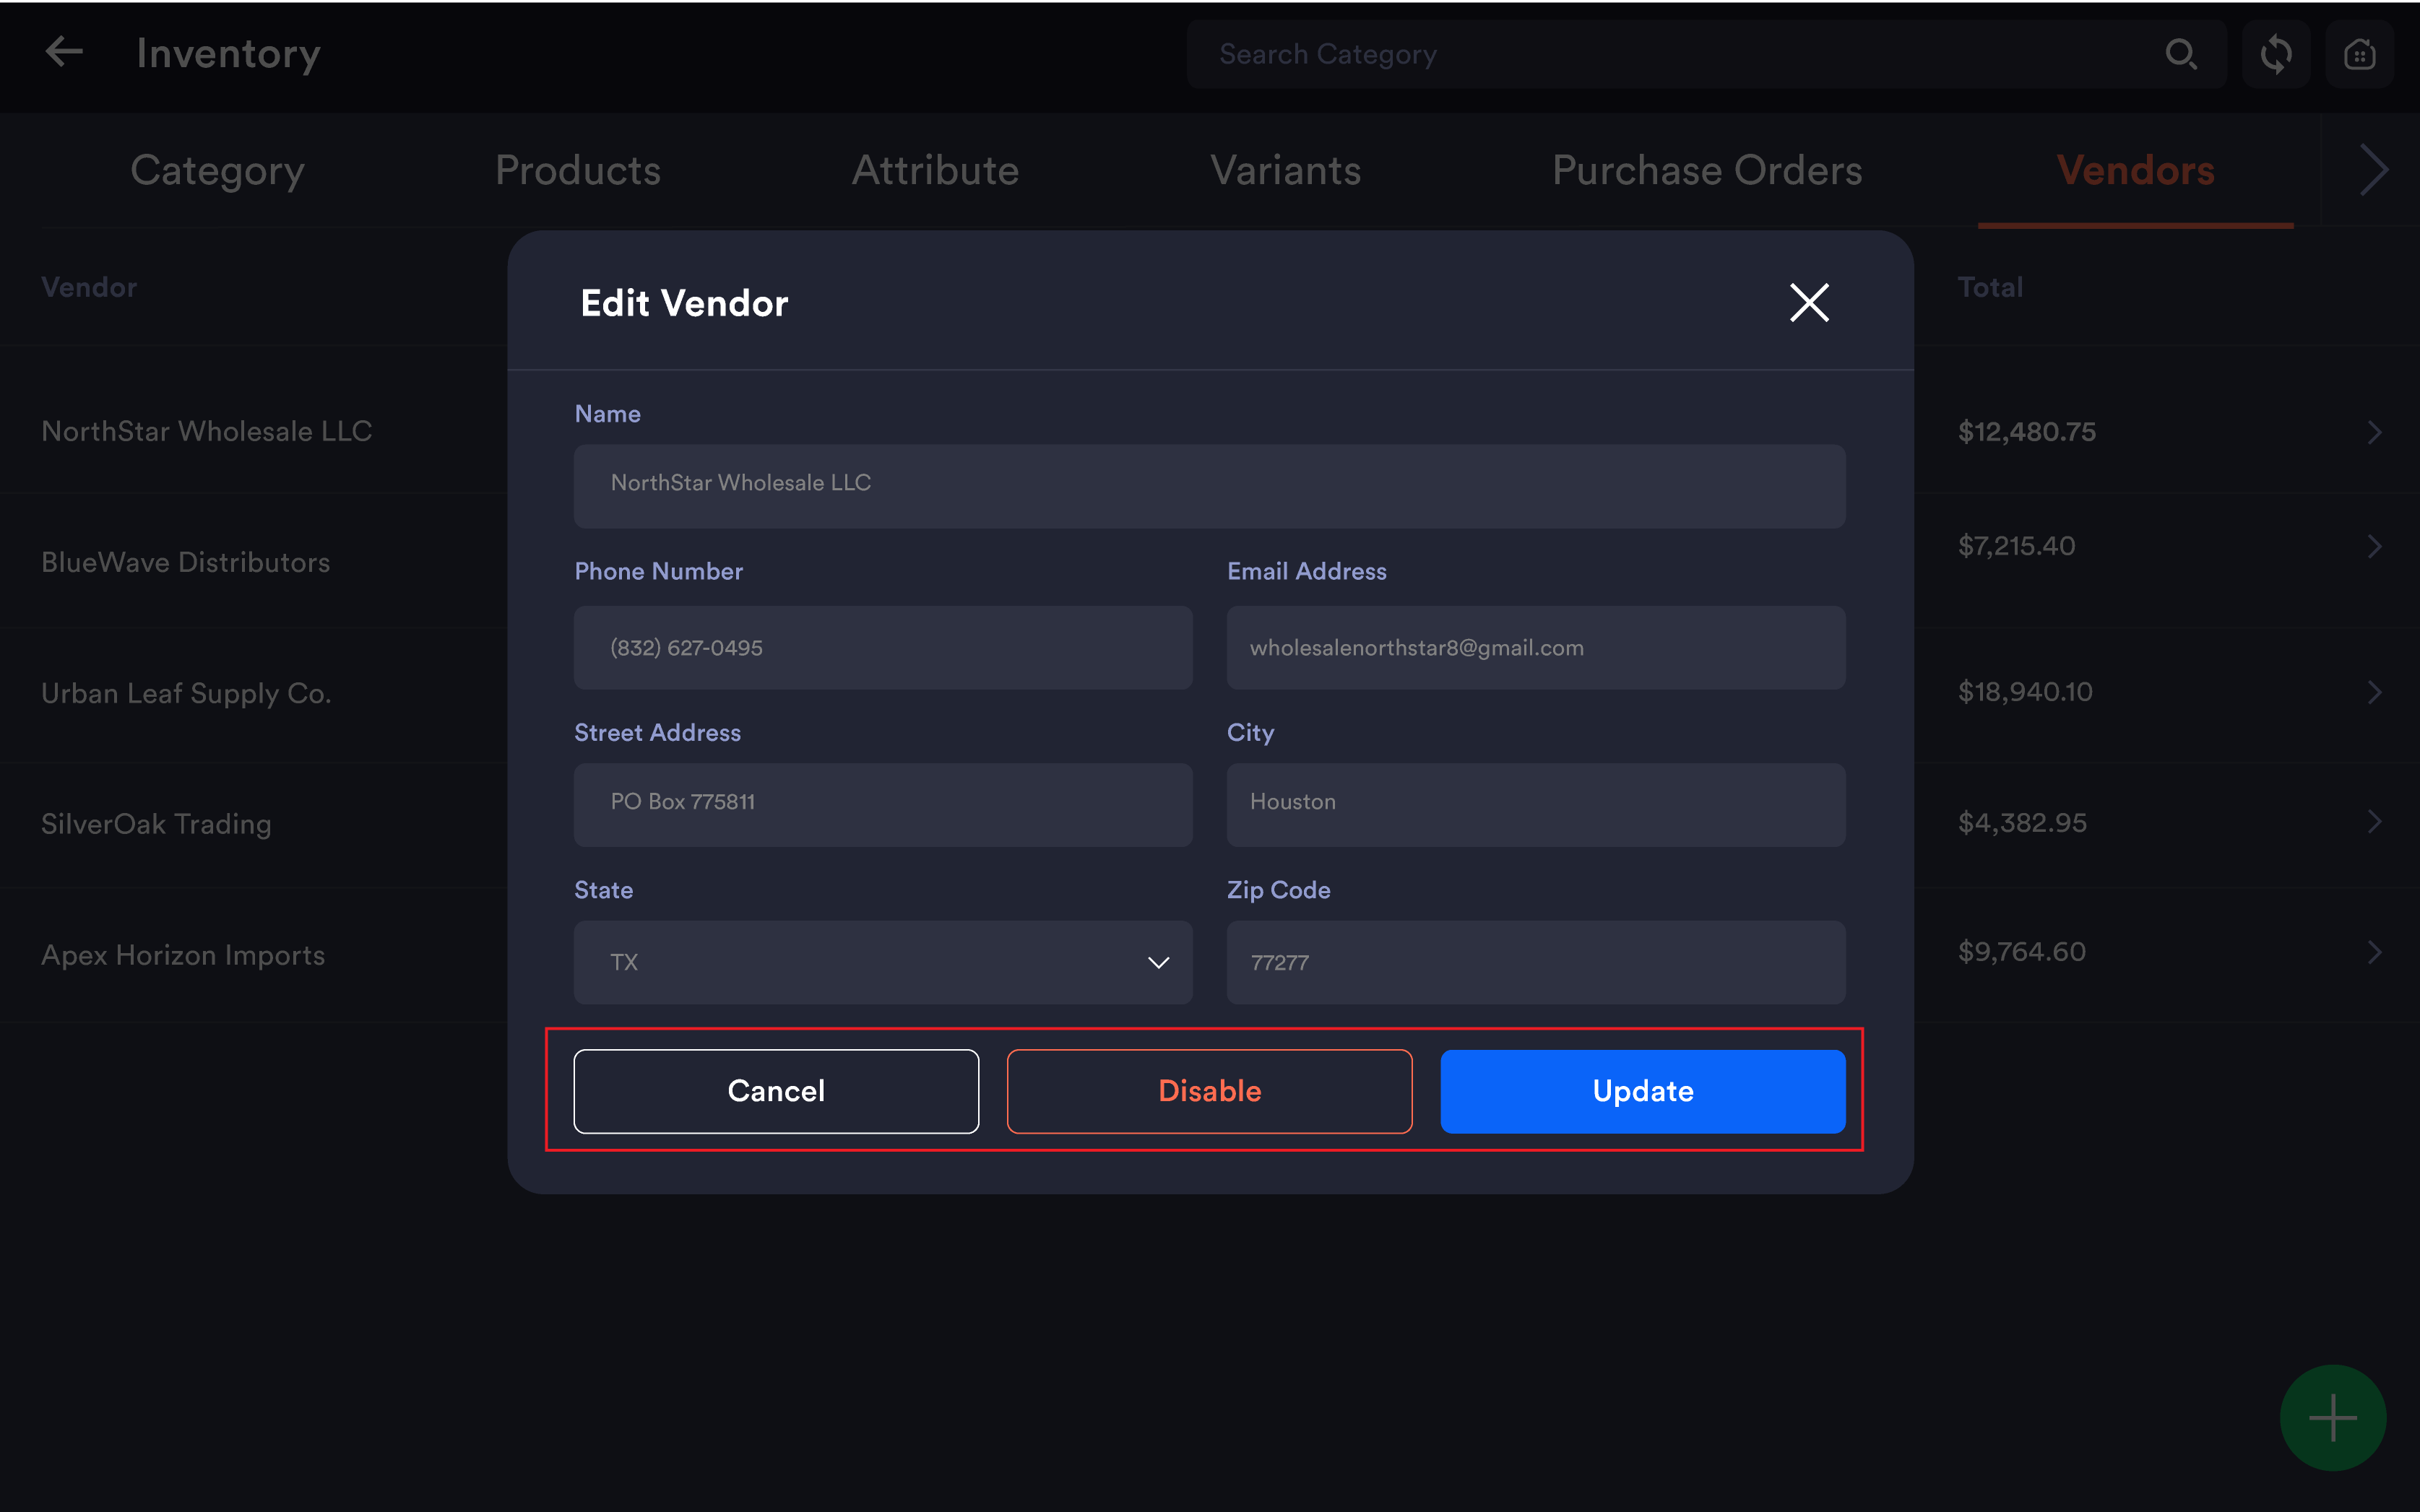This screenshot has width=2420, height=1512.
Task: Click the $12,480.75 total
Action: coord(2026,432)
